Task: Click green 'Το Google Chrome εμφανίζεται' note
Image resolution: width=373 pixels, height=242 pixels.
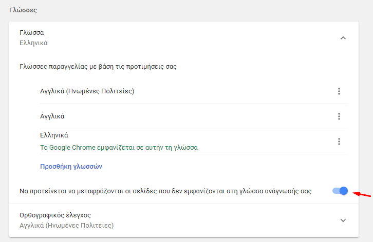Action: tap(119, 148)
